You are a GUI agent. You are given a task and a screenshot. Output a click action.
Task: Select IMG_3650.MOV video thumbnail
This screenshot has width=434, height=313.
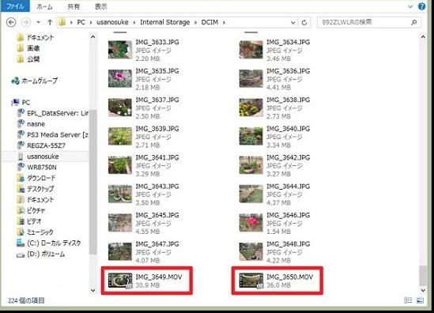pyautogui.click(x=251, y=281)
